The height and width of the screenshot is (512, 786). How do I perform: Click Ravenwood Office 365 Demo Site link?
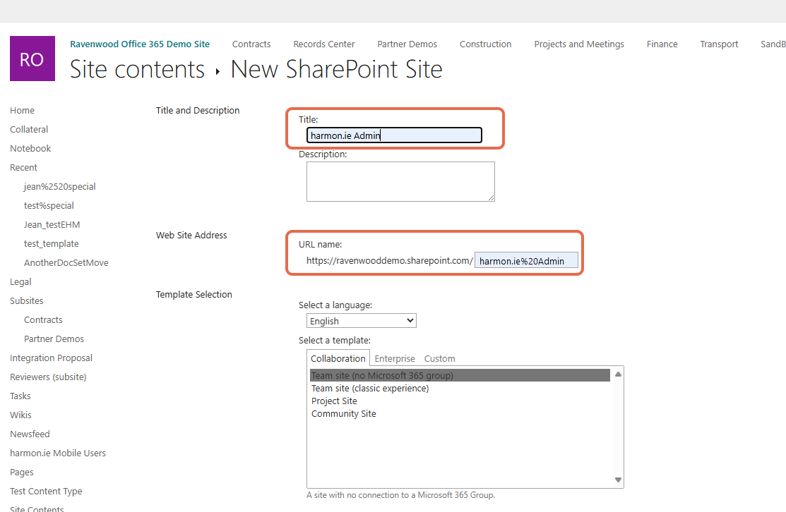tap(140, 44)
